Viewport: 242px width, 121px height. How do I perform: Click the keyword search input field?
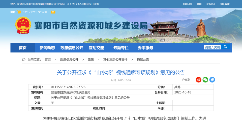tap(212, 47)
